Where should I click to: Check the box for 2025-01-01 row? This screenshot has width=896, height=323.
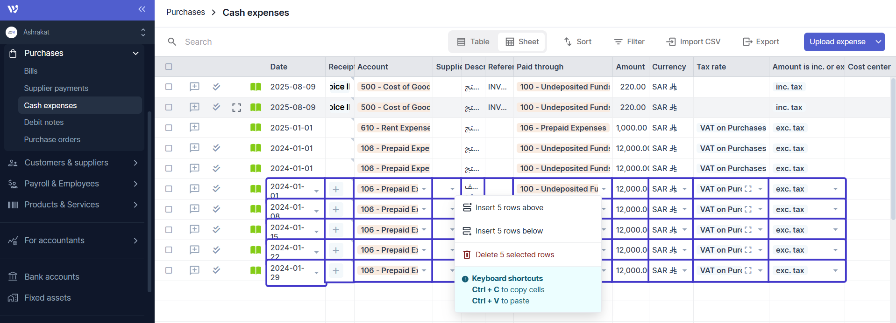point(169,128)
